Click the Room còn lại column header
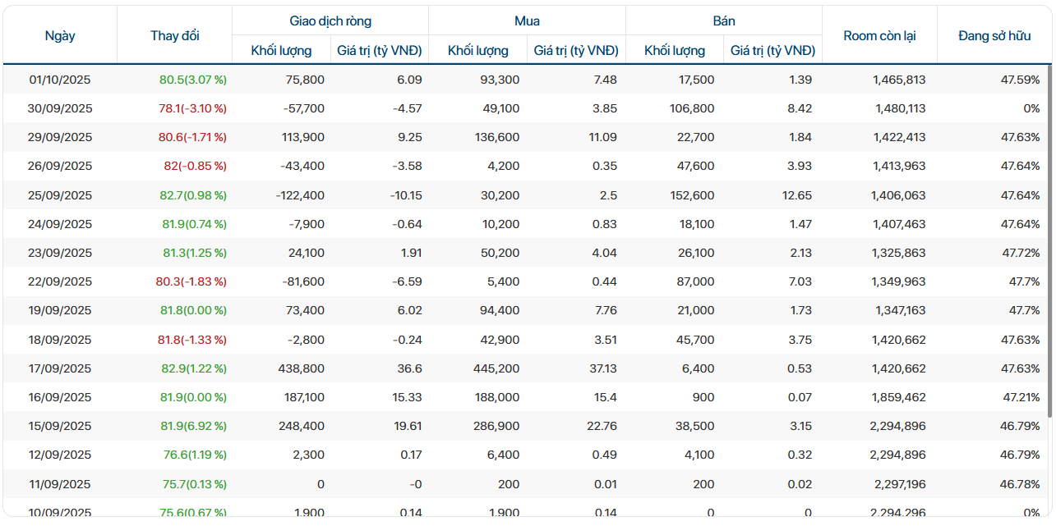The image size is (1056, 526). click(879, 35)
